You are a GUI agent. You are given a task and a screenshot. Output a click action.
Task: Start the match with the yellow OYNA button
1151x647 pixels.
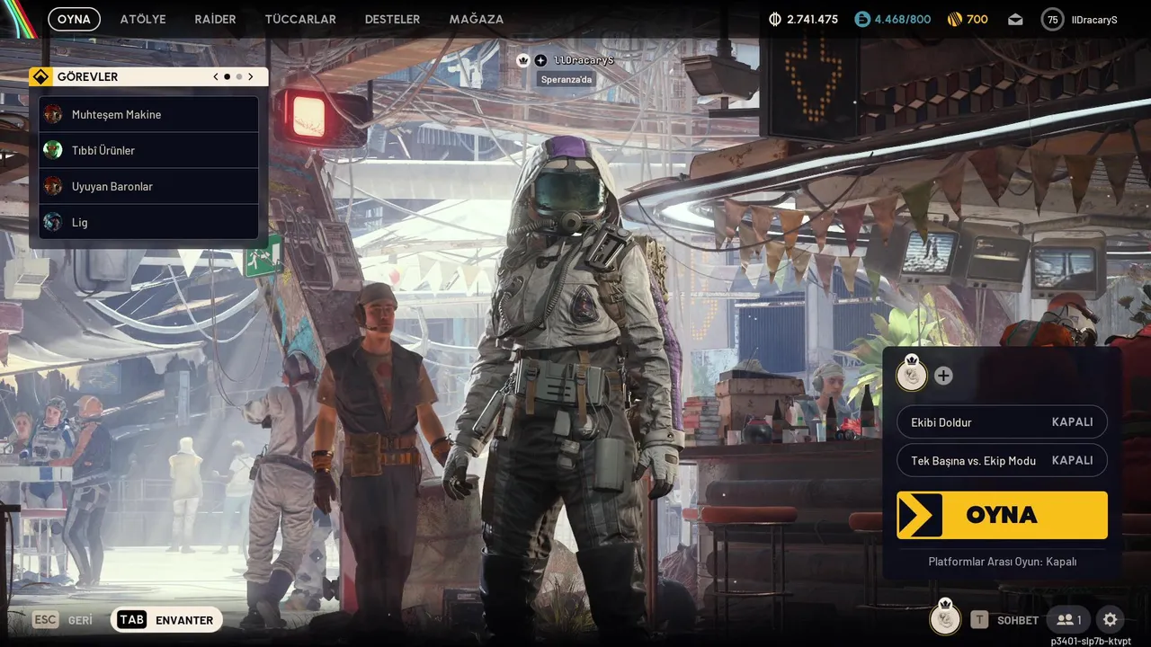(1002, 515)
